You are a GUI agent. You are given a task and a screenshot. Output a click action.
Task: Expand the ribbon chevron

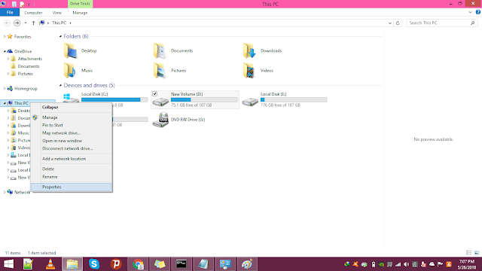(x=470, y=13)
